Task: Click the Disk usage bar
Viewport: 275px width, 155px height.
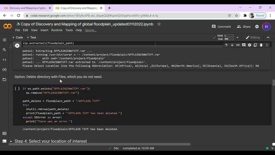Action: tap(229, 39)
